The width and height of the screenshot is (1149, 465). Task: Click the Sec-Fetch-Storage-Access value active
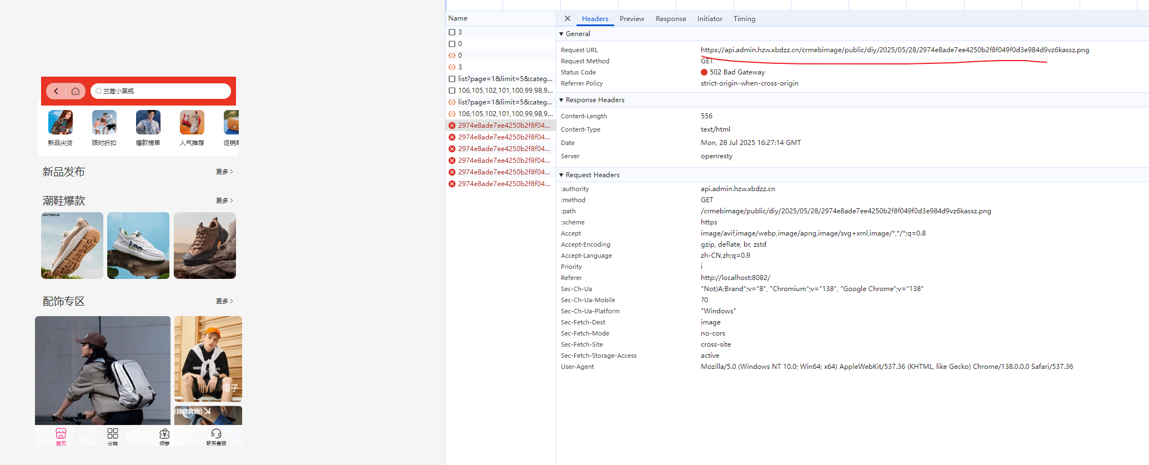(x=710, y=356)
